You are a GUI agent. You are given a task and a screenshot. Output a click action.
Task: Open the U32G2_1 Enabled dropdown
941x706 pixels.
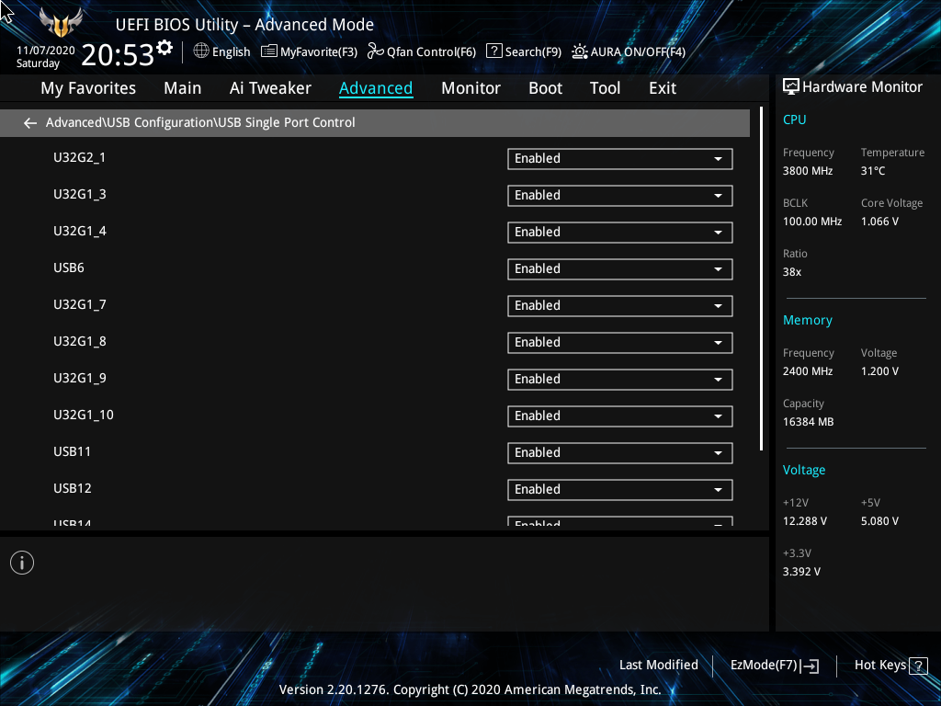coord(620,158)
